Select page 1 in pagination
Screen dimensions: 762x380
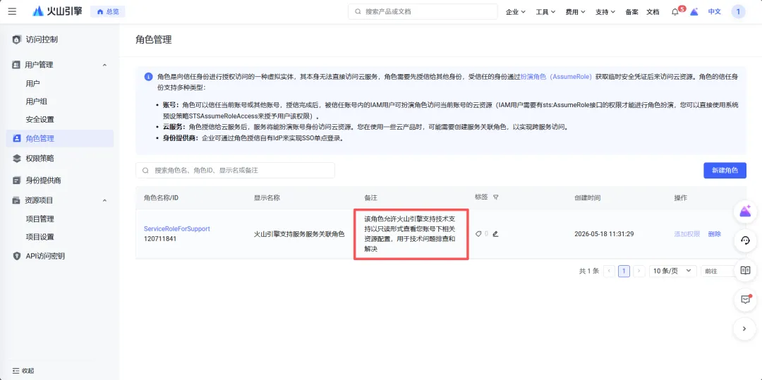pyautogui.click(x=624, y=271)
